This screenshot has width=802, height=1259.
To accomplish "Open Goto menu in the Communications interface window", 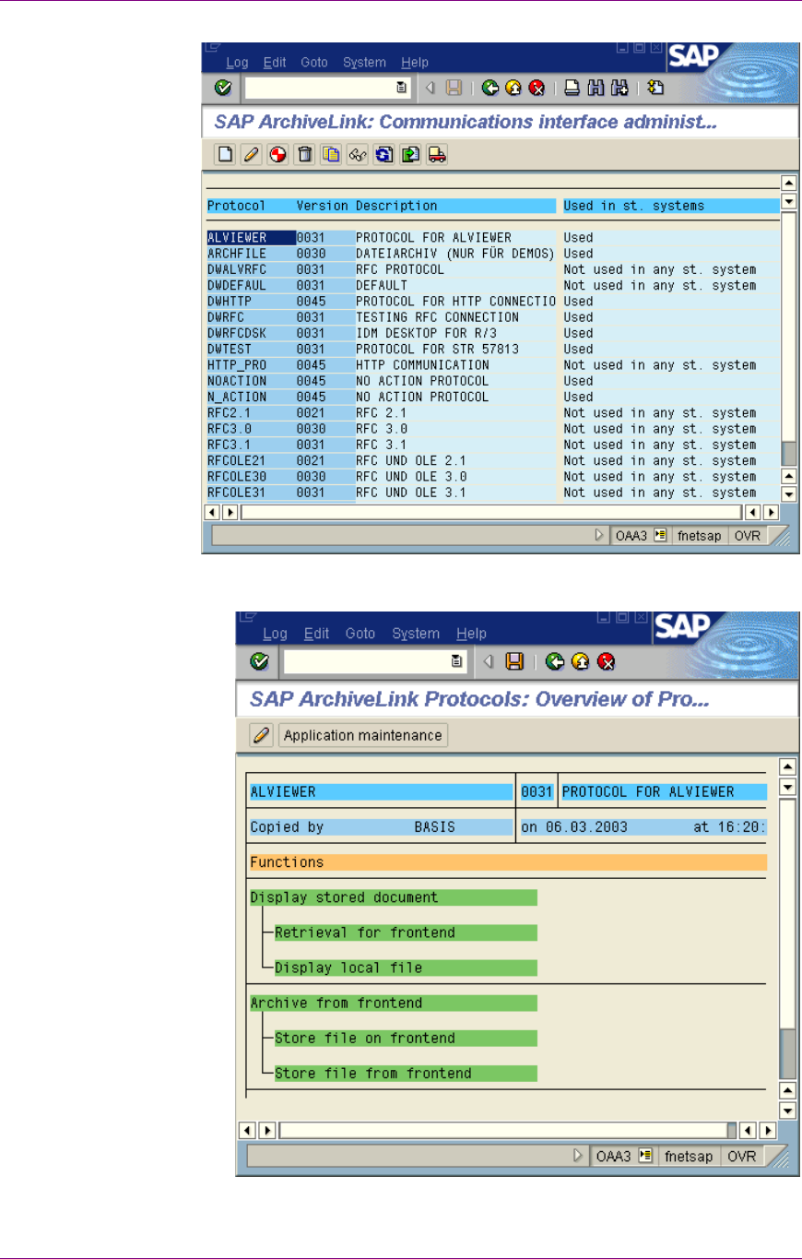I will click(314, 63).
